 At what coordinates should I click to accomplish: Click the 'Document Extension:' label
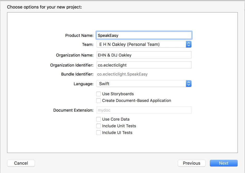point(73,110)
